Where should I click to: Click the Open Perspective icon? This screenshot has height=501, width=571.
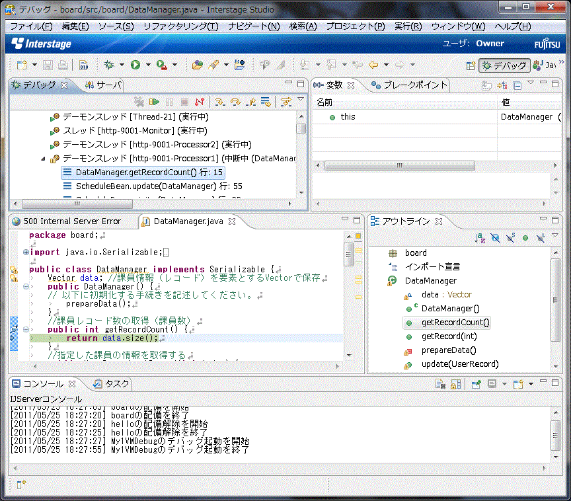(x=471, y=65)
